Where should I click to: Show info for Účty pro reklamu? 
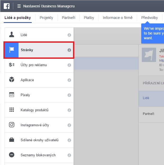69,65
